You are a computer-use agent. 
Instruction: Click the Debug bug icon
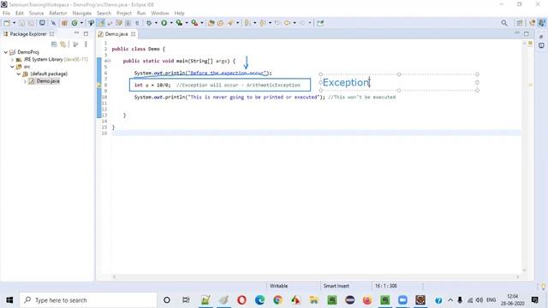coord(149,23)
